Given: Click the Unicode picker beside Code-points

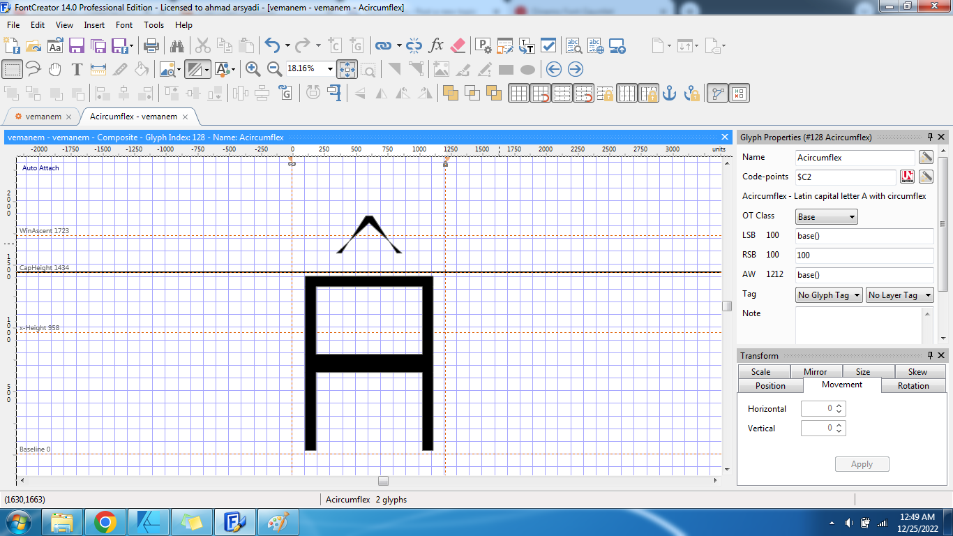Looking at the screenshot, I should pyautogui.click(x=907, y=177).
